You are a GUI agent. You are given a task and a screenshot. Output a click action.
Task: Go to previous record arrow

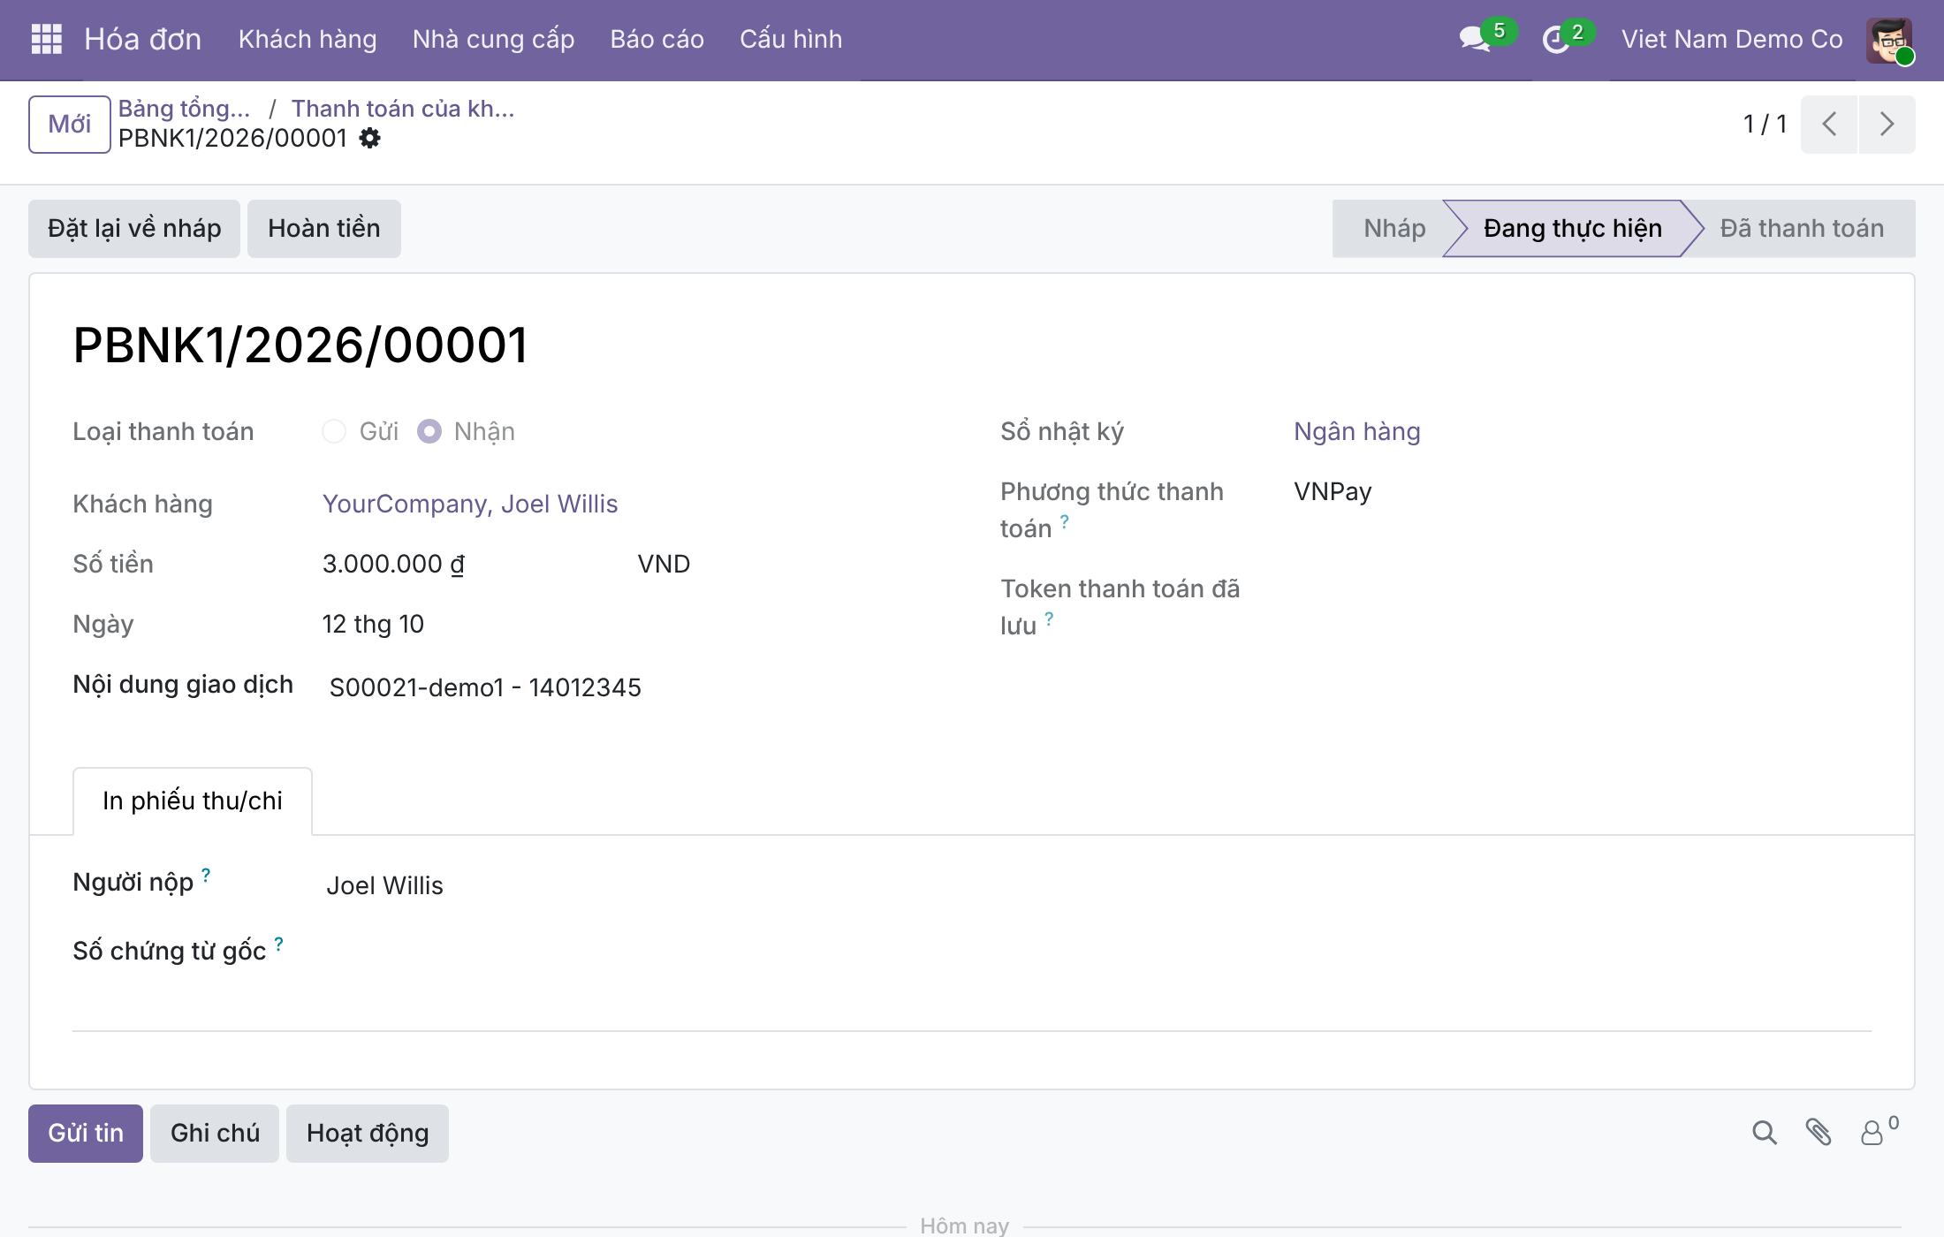tap(1829, 124)
